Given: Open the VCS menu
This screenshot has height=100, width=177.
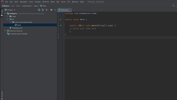Looking at the screenshot, I should [x=69, y=2].
